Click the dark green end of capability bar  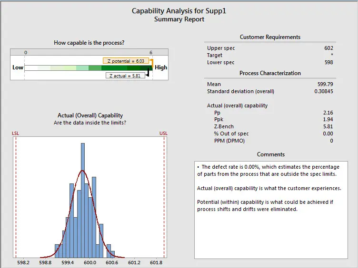(146, 67)
